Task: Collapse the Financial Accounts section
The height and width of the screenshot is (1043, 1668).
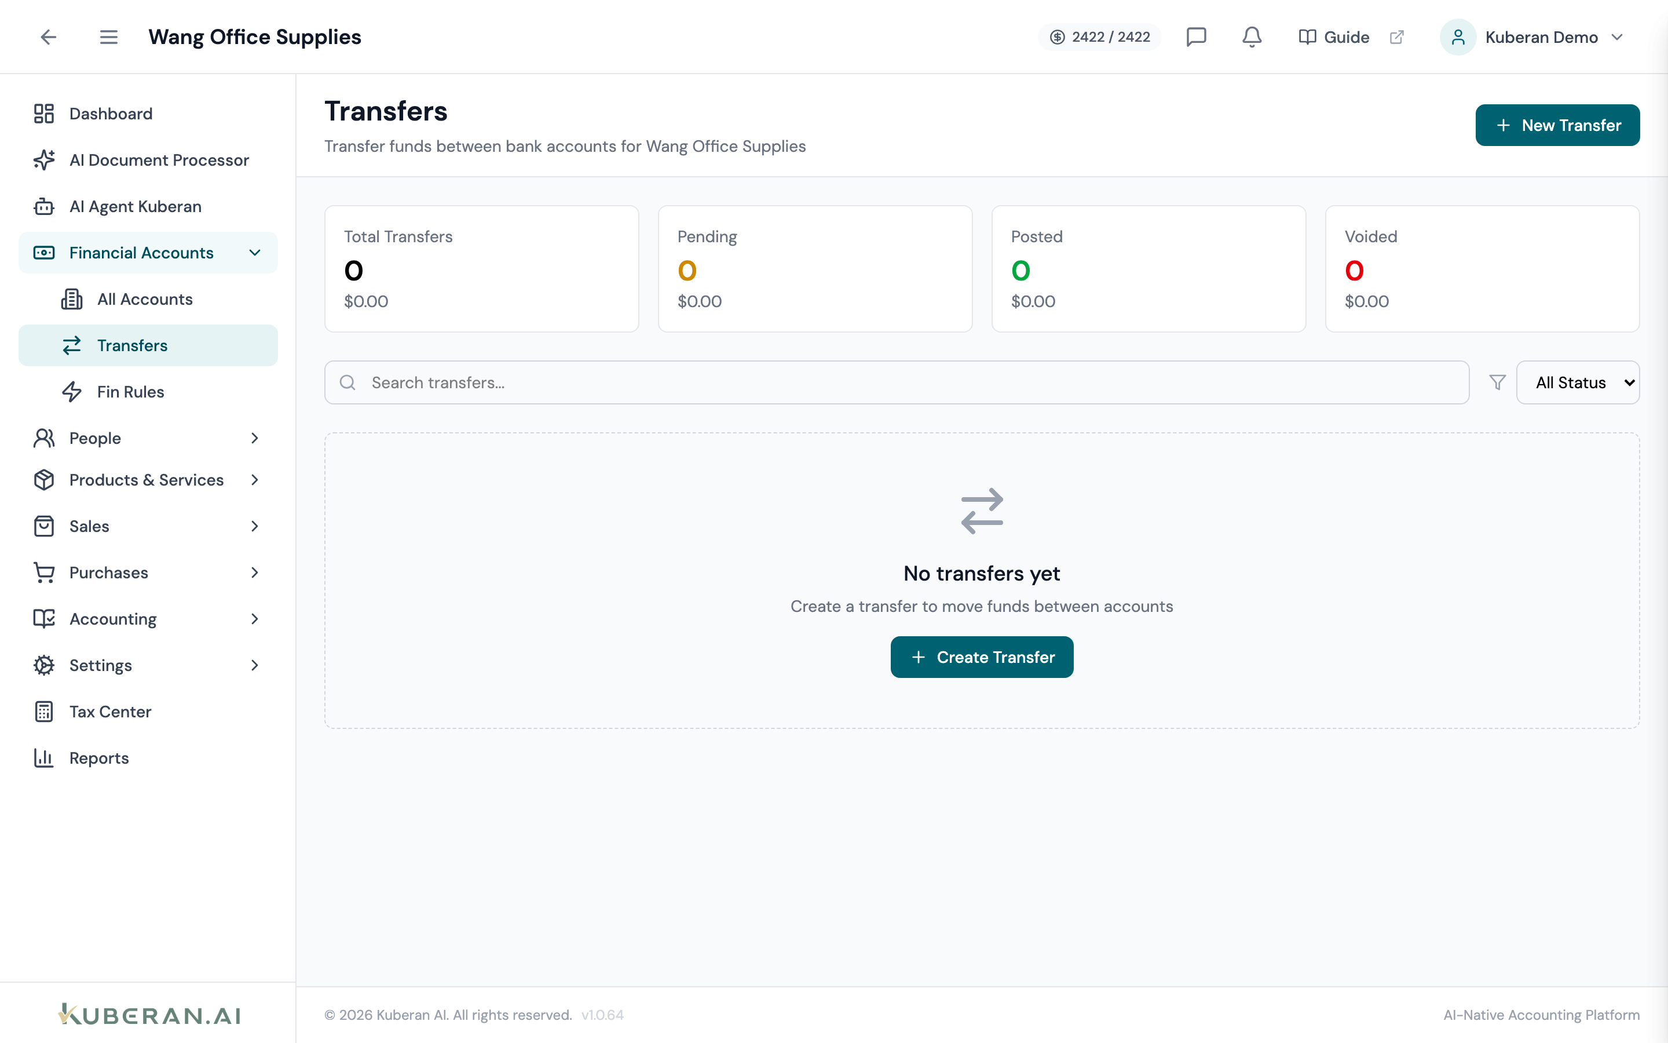Action: [x=254, y=253]
